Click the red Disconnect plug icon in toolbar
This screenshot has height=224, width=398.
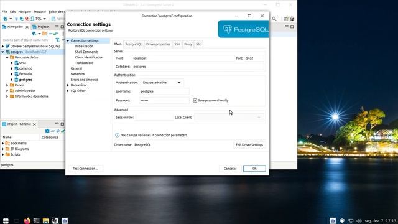pos(27,19)
